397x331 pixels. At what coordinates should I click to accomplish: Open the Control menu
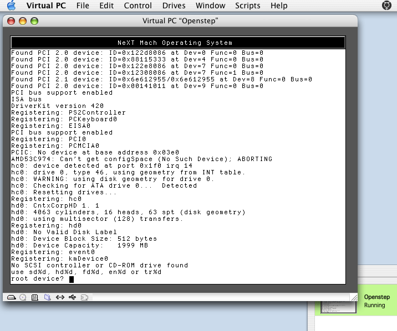point(138,6)
